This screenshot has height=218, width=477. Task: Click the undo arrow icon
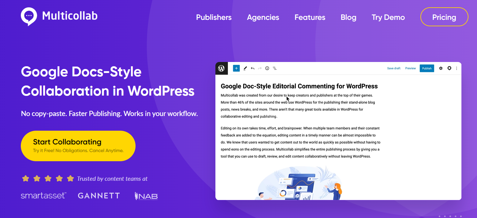pos(252,68)
